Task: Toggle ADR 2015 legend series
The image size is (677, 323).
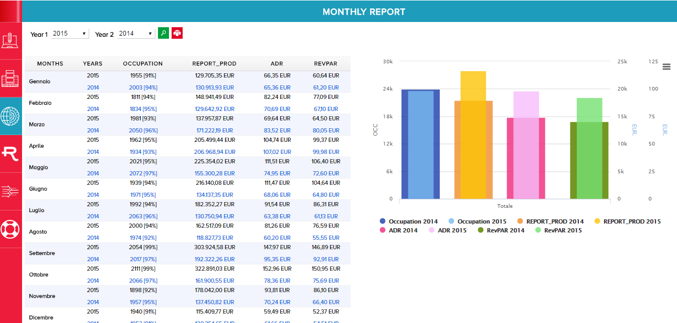Action: click(448, 230)
